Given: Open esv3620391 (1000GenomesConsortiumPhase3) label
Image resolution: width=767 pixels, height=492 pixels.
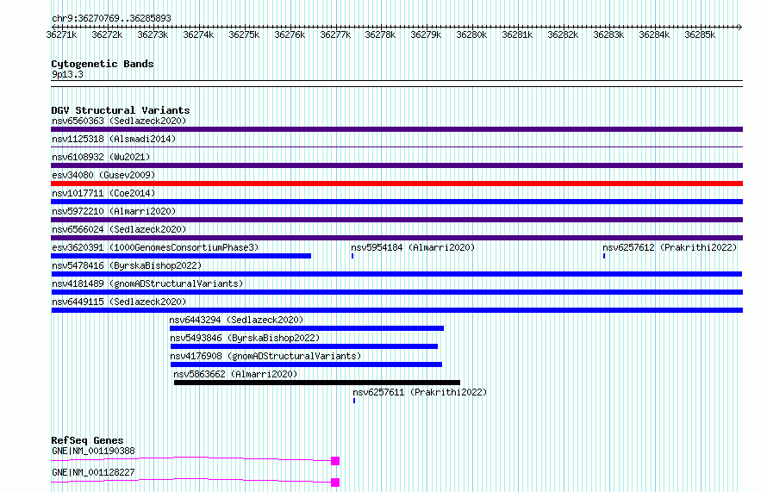Looking at the screenshot, I should pos(155,247).
